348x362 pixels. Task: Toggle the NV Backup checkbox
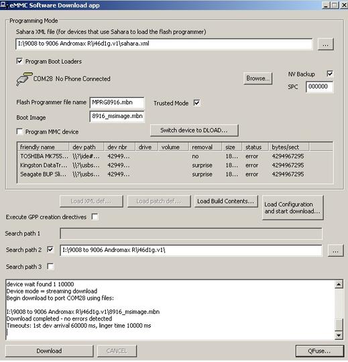(x=330, y=74)
